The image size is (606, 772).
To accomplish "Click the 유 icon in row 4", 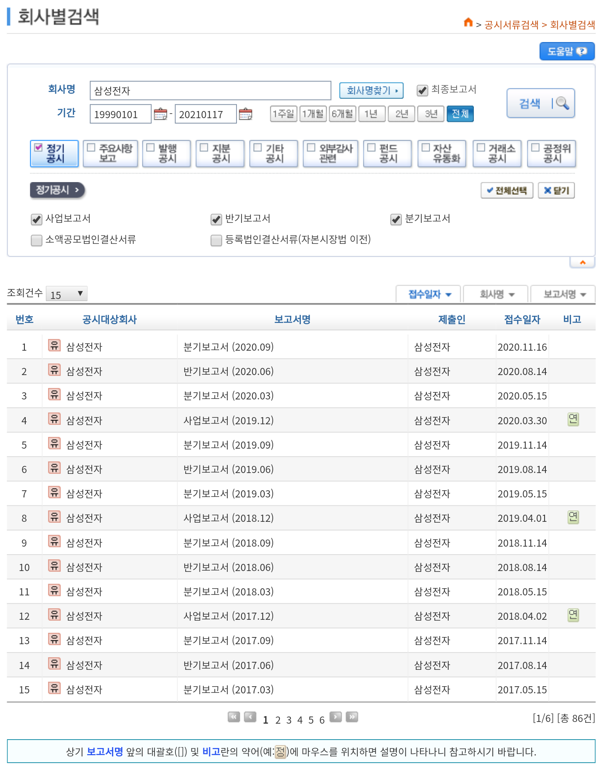I will coord(54,419).
